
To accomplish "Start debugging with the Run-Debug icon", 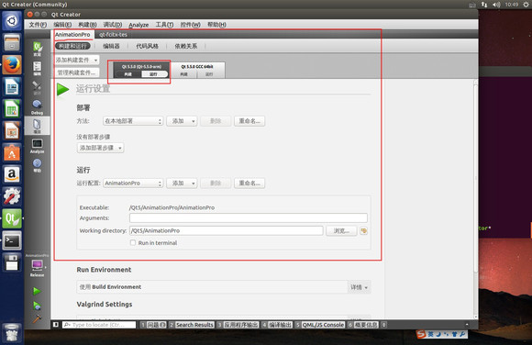I will coord(37,306).
